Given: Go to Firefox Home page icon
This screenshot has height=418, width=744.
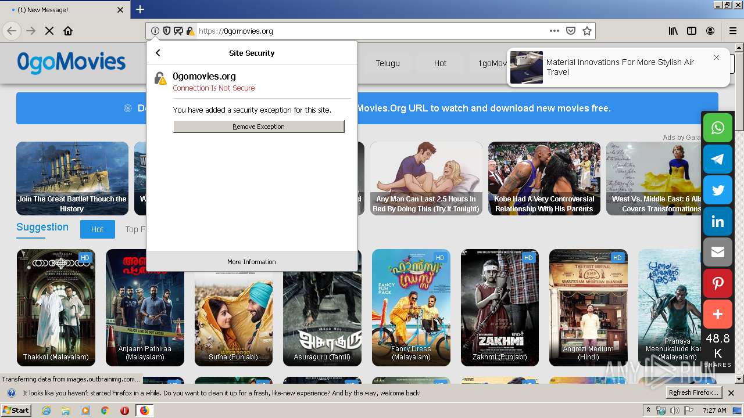Looking at the screenshot, I should (x=68, y=31).
